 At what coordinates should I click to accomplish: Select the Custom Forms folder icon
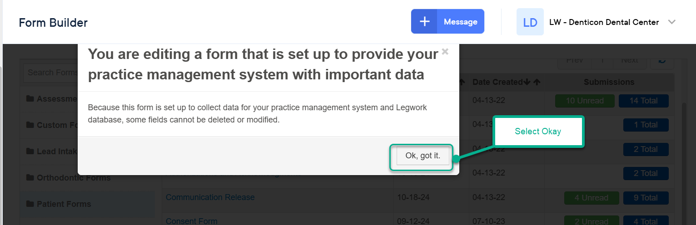30,125
